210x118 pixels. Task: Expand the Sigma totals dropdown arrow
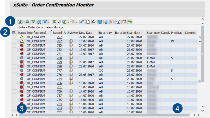pos(58,22)
